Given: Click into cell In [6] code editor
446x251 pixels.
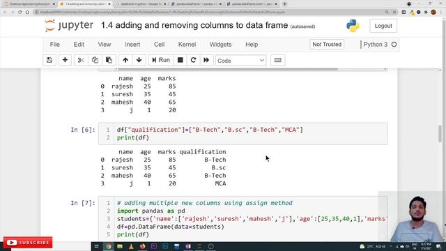Looking at the screenshot, I should pyautogui.click(x=250, y=134).
